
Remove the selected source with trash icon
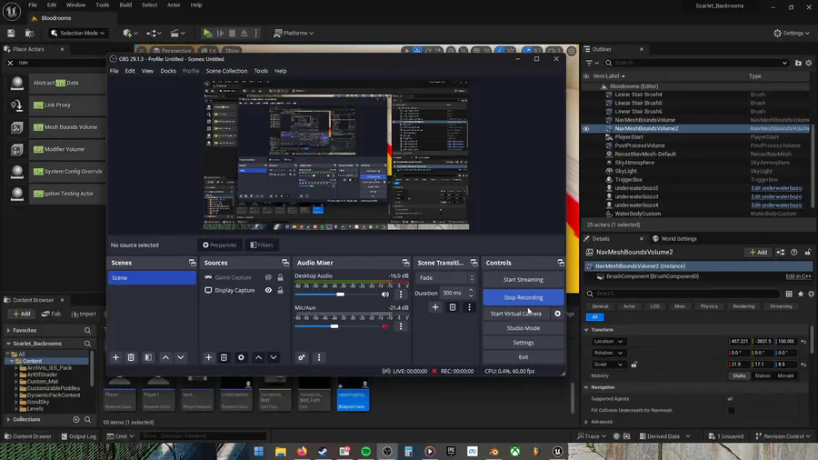(x=224, y=357)
